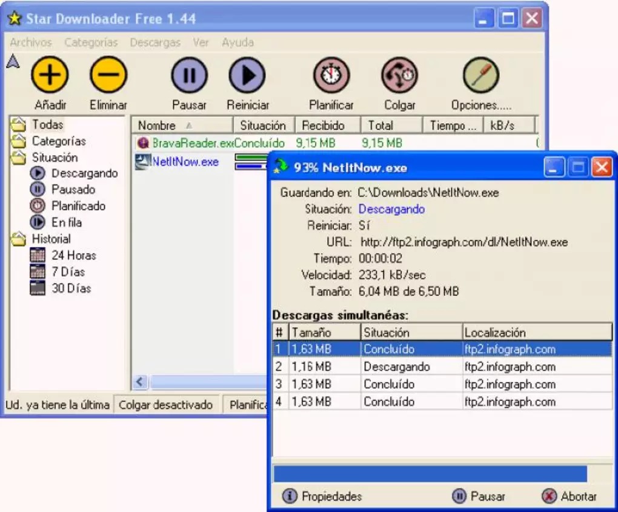Click the Star Downloader title star icon

tap(15, 18)
